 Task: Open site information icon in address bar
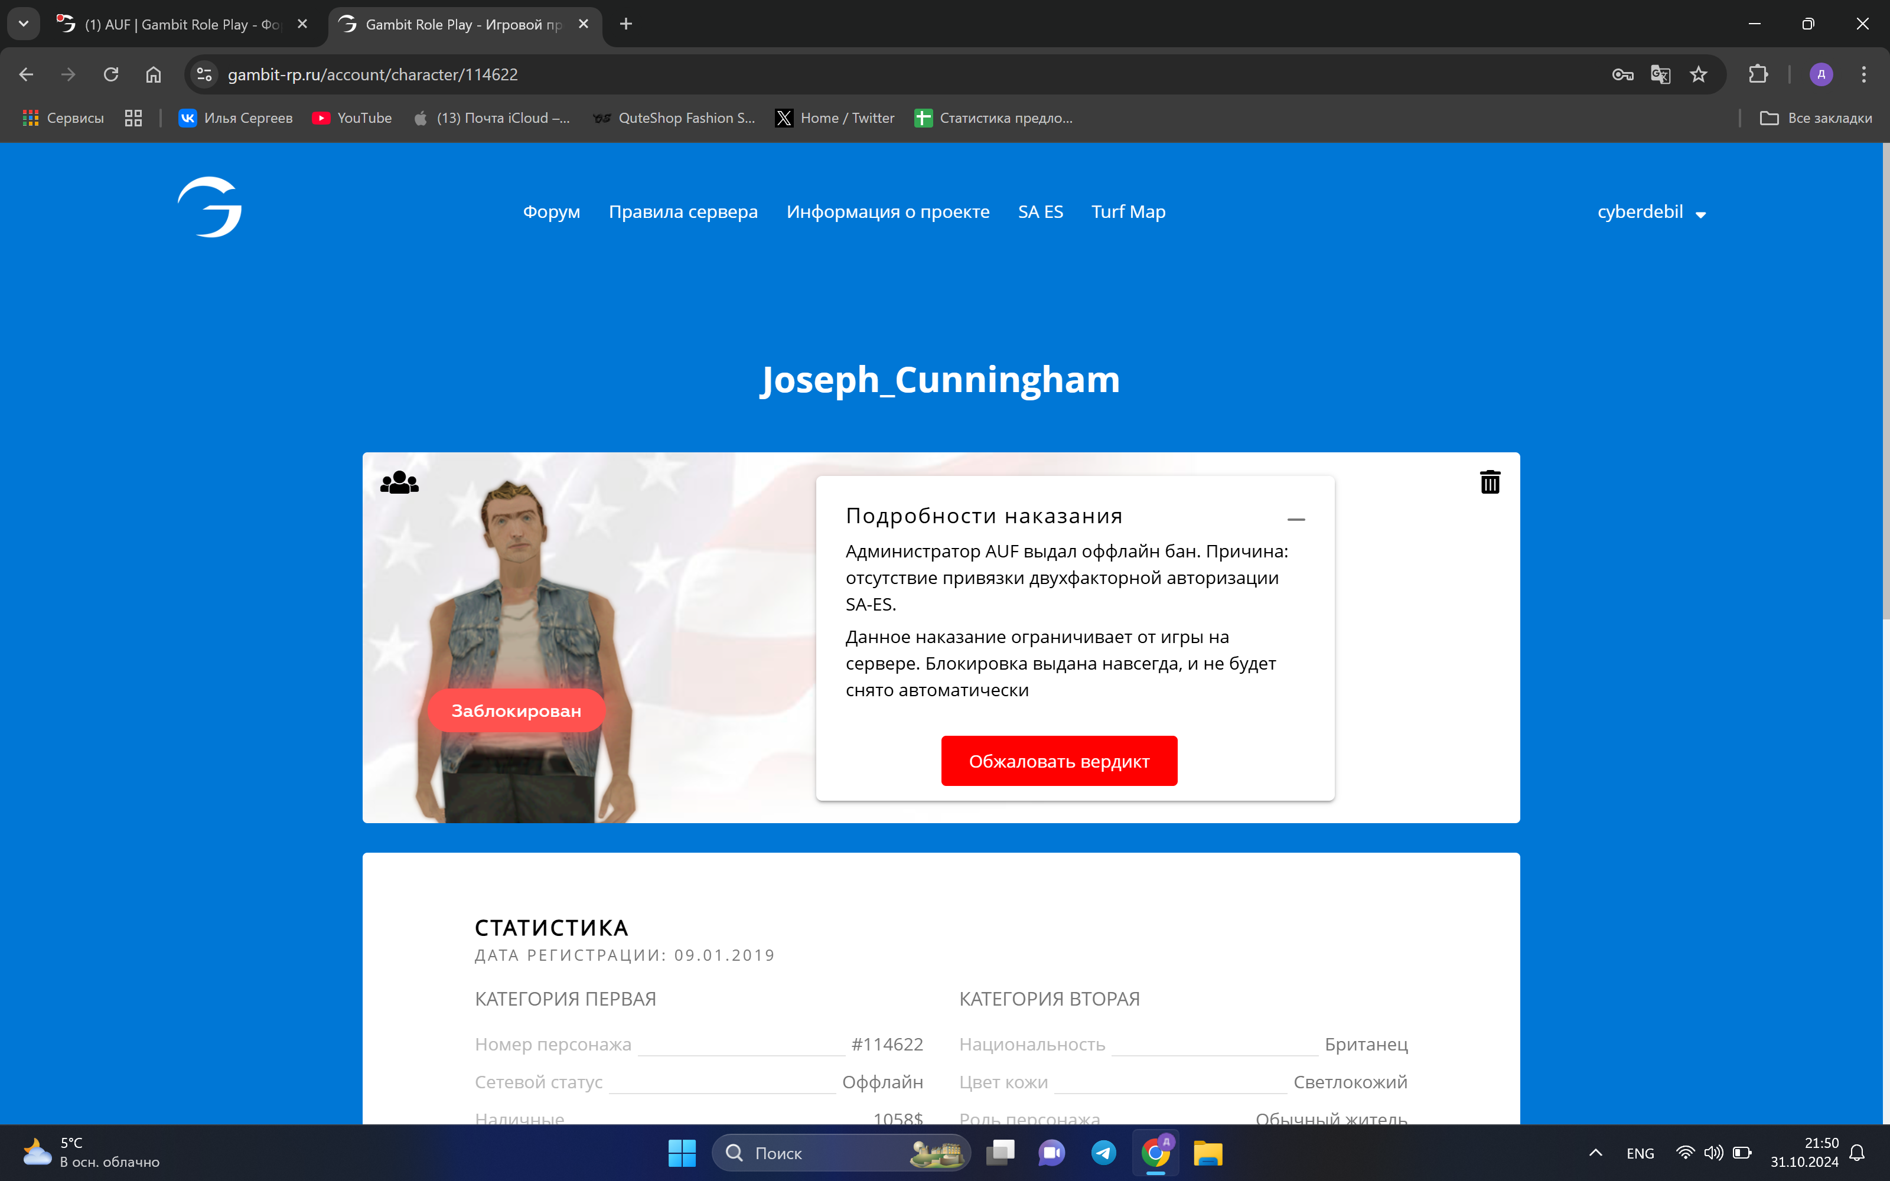pyautogui.click(x=204, y=74)
